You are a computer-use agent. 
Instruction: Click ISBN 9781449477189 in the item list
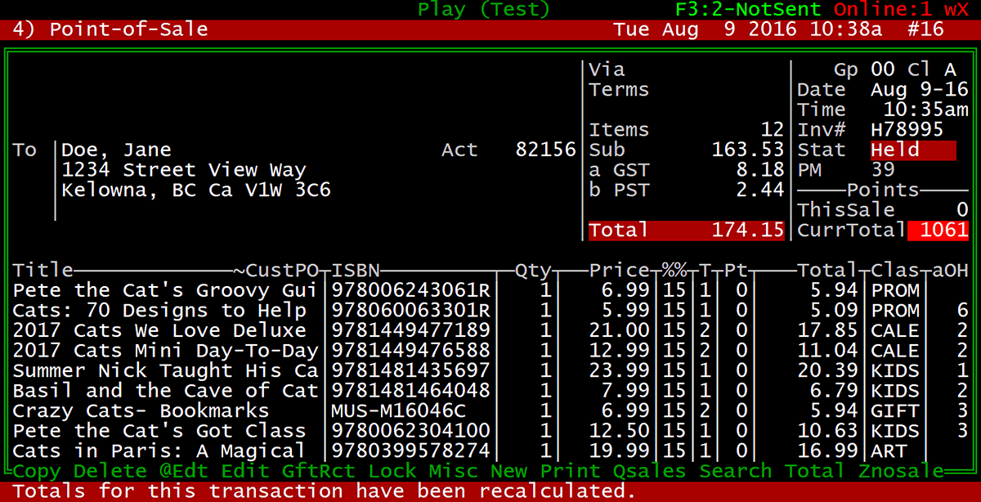tap(409, 331)
